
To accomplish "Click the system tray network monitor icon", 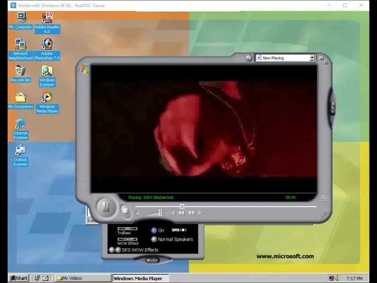I will coord(331,278).
